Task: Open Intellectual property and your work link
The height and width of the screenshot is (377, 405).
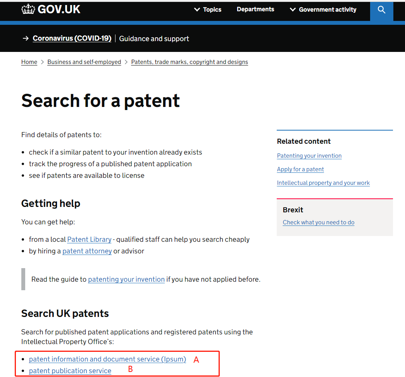Action: [323, 183]
